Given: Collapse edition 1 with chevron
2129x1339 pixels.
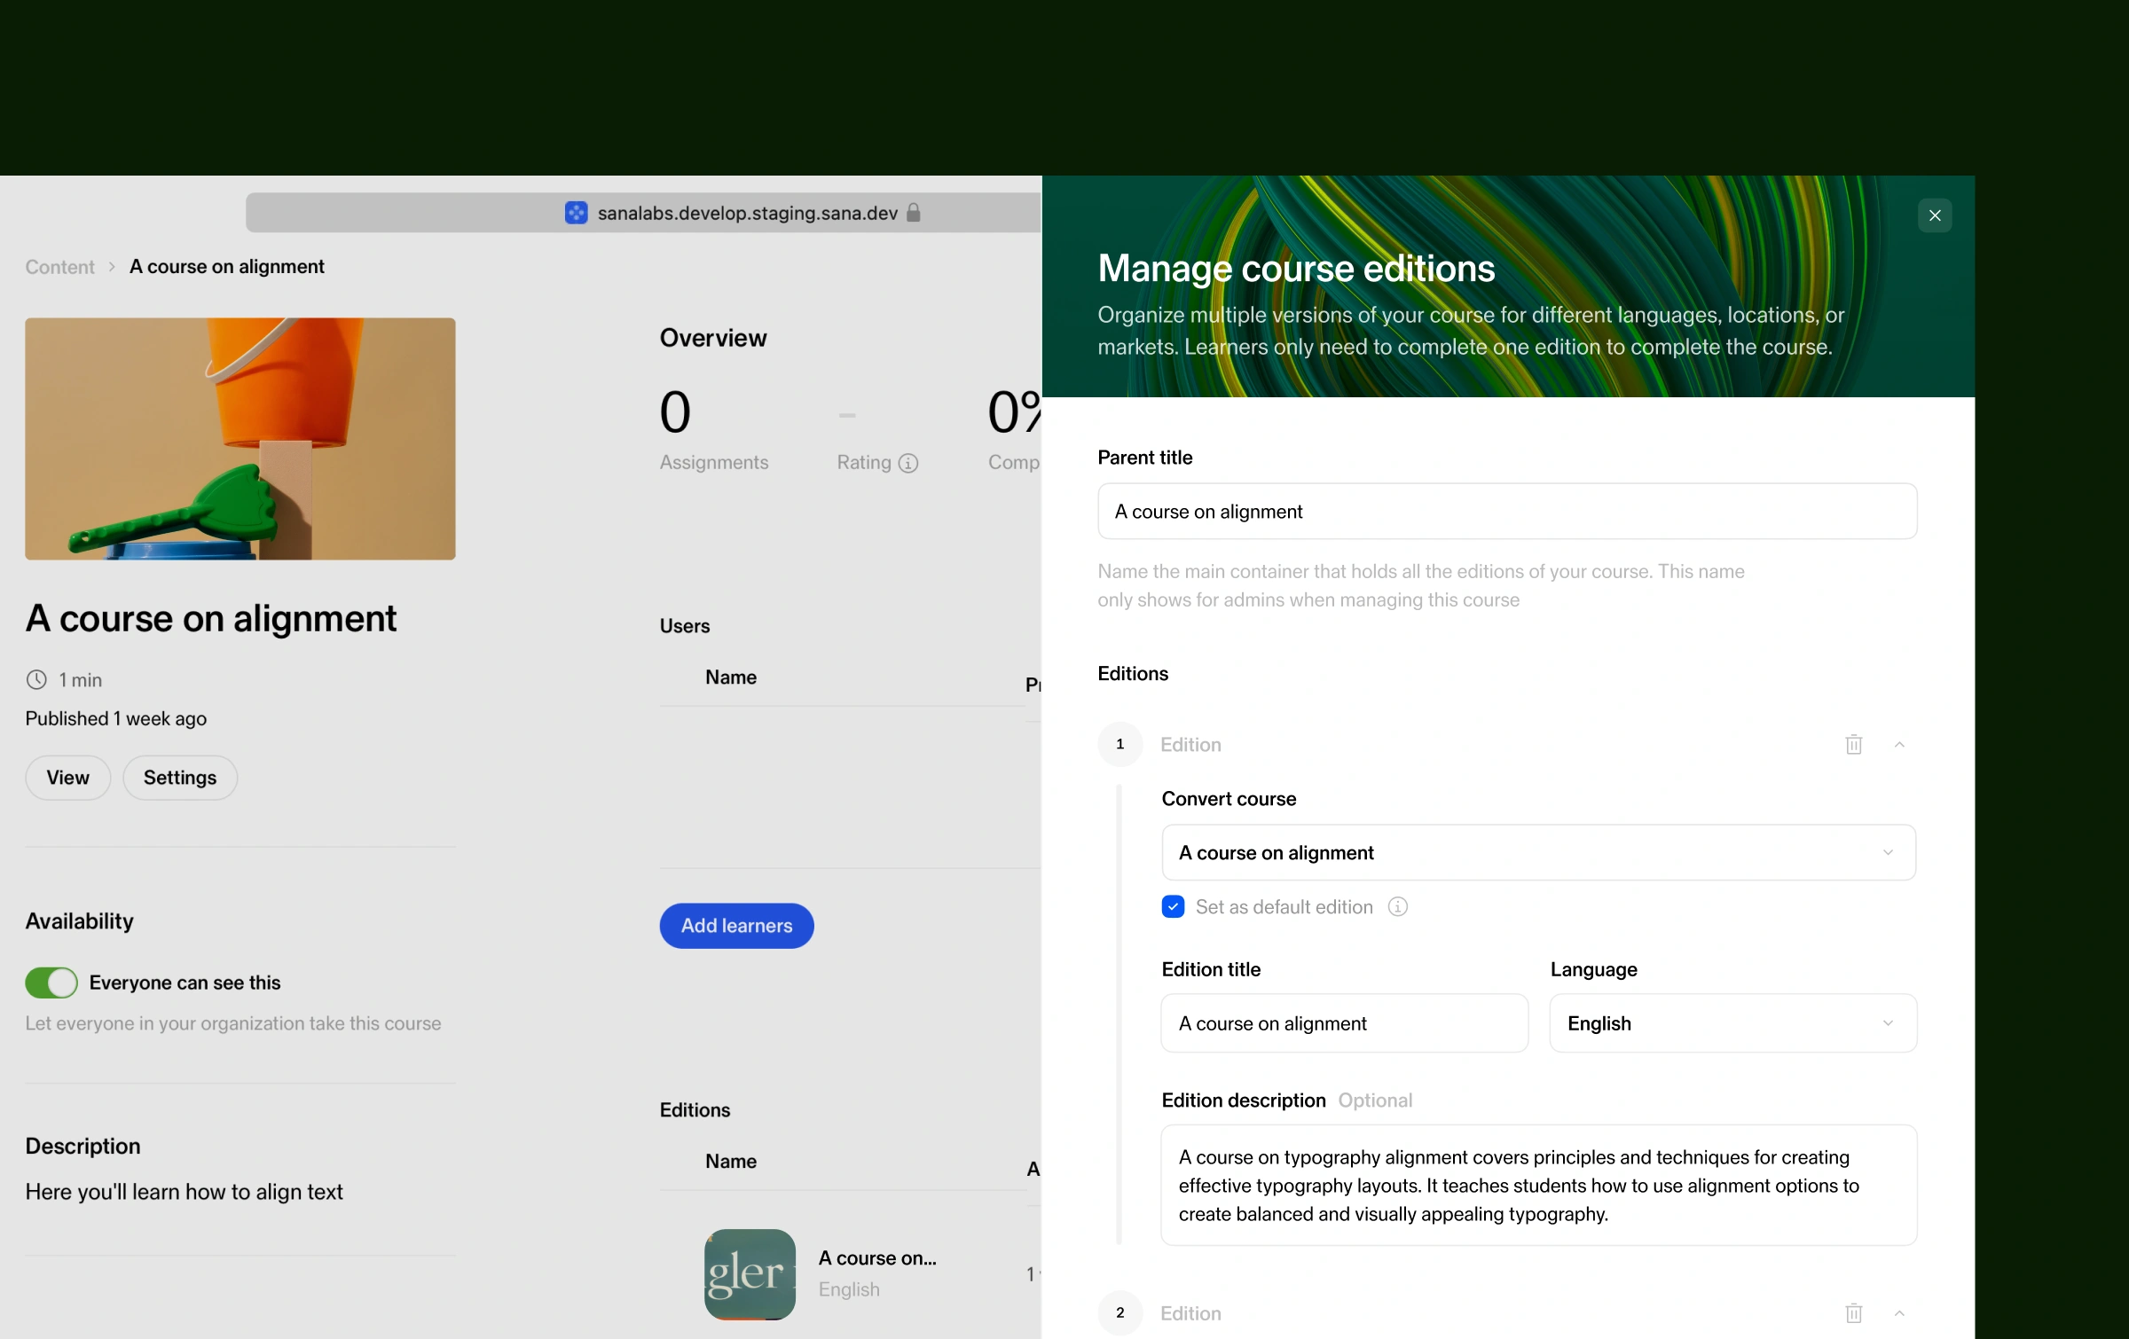Looking at the screenshot, I should point(1899,745).
